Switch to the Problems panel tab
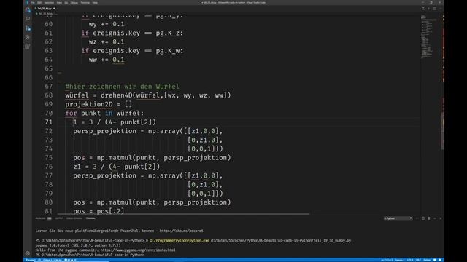The height and width of the screenshot is (262, 467). click(40, 218)
